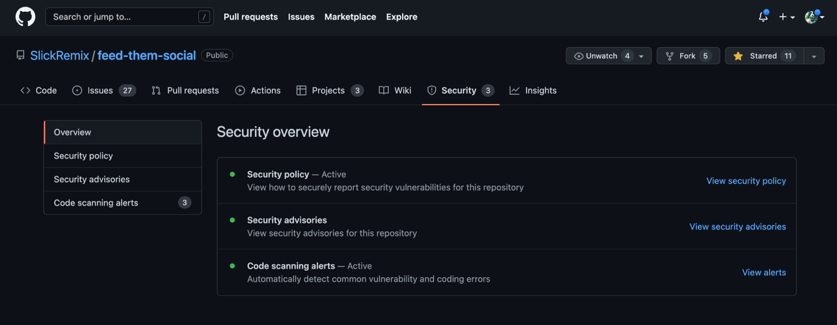Click the Pull requests tab icon
The width and height of the screenshot is (837, 325).
[156, 91]
